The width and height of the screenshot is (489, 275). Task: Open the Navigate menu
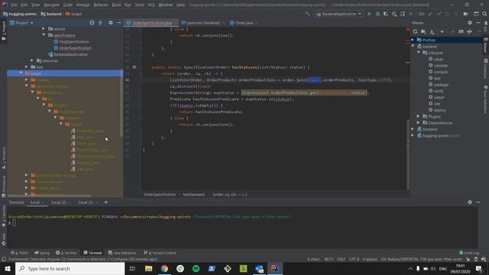tap(51, 5)
